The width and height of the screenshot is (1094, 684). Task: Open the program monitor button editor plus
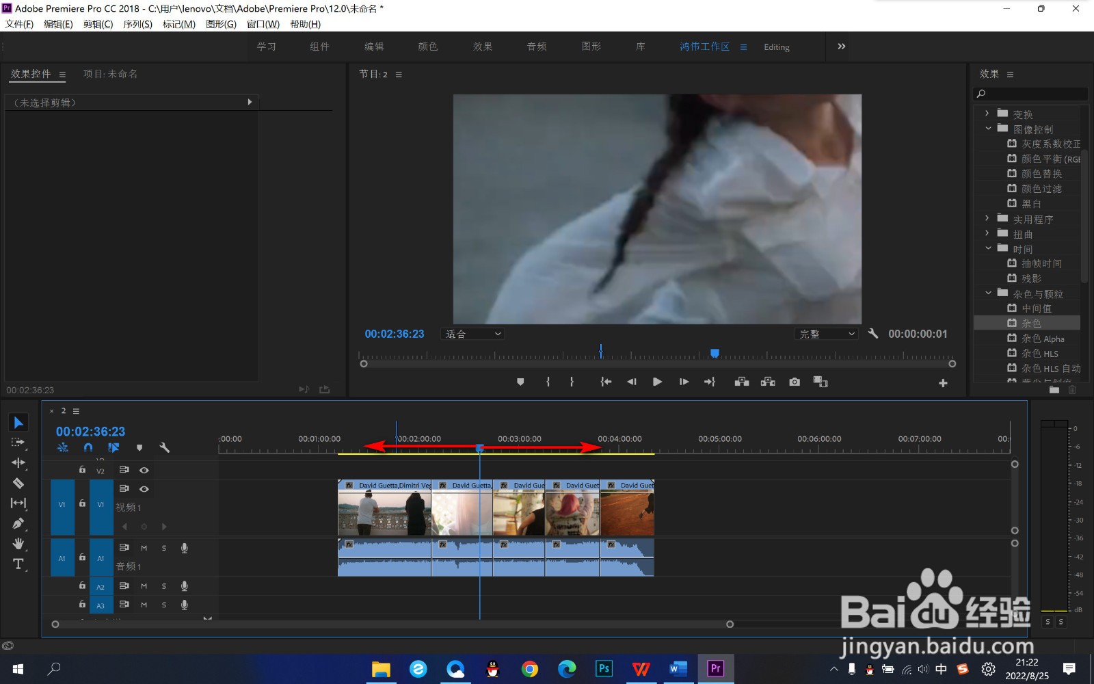943,383
